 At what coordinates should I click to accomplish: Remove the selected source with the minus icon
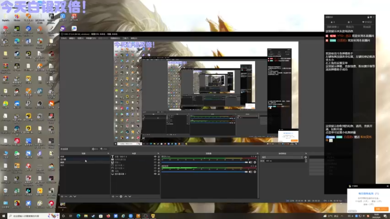pyautogui.click(x=117, y=197)
